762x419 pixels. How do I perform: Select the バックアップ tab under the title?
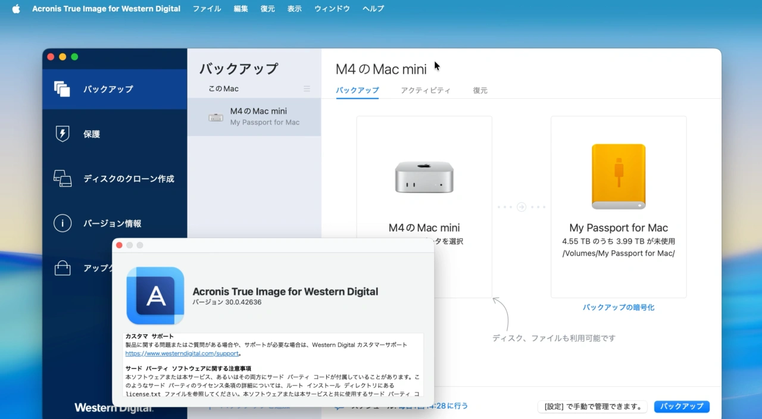(357, 90)
